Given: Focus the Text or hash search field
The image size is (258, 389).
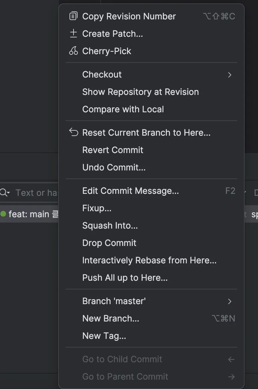Looking at the screenshot, I should [37, 193].
